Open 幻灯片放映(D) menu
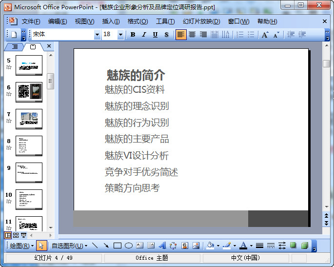The width and height of the screenshot is (334, 267). (x=201, y=21)
